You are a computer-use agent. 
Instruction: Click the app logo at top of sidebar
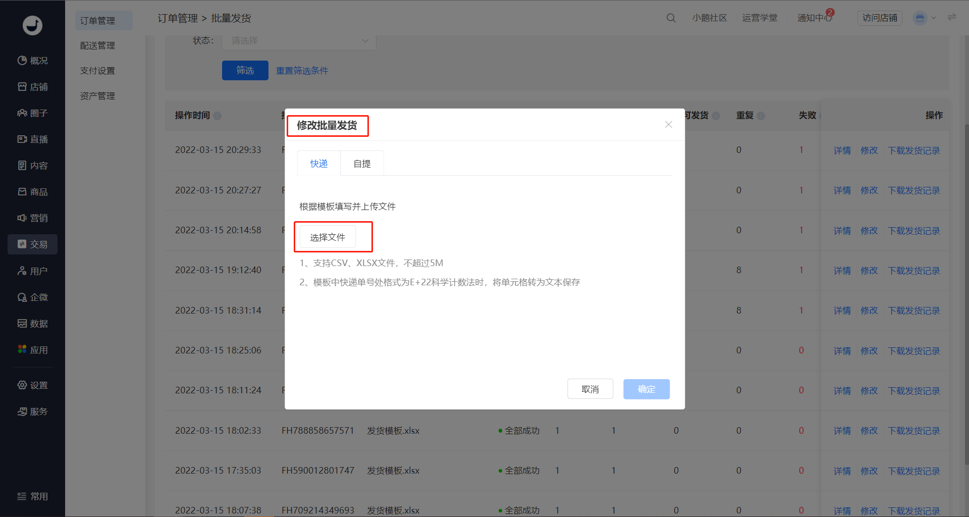(32, 25)
